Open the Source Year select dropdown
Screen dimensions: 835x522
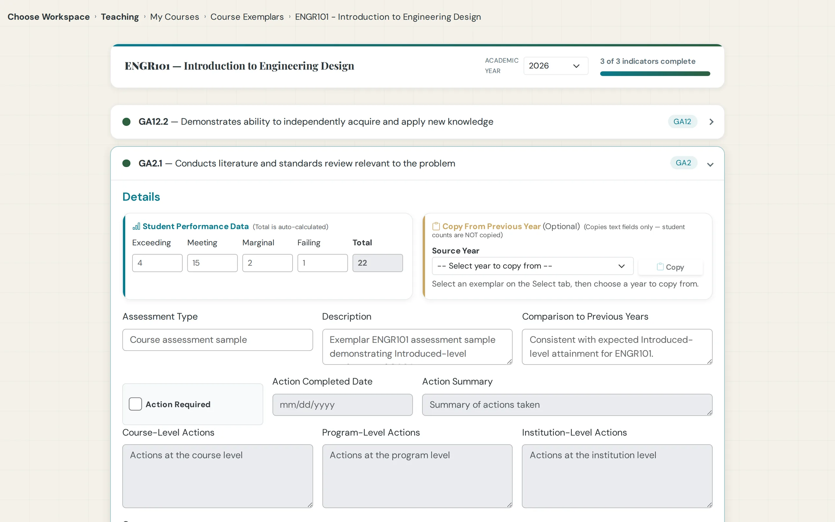point(532,266)
